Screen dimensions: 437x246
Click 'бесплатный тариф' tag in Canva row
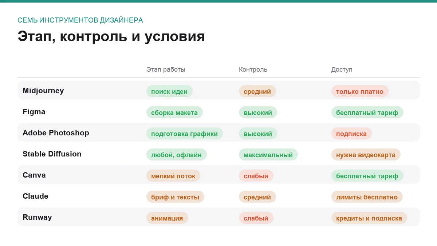[x=367, y=176]
